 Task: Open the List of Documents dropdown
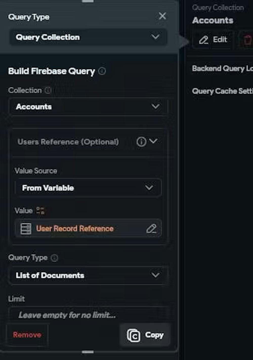click(x=88, y=275)
